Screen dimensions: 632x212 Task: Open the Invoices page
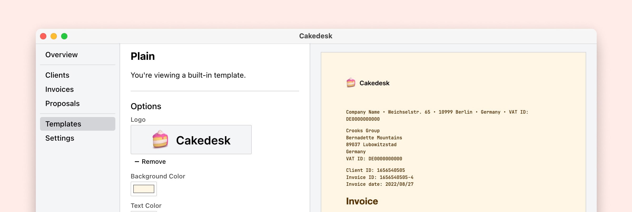[59, 89]
